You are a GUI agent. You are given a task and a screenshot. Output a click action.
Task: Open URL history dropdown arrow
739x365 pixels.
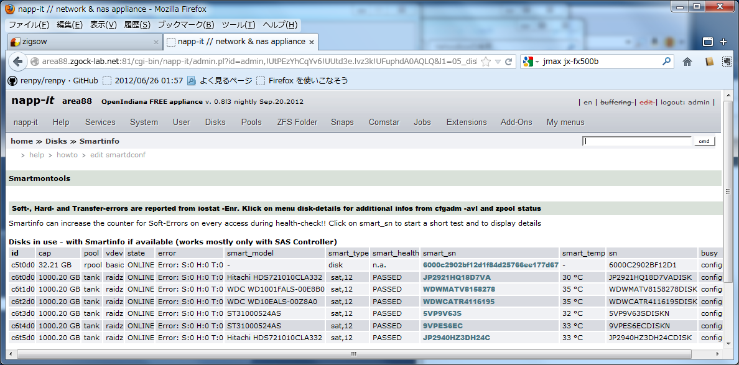click(498, 62)
